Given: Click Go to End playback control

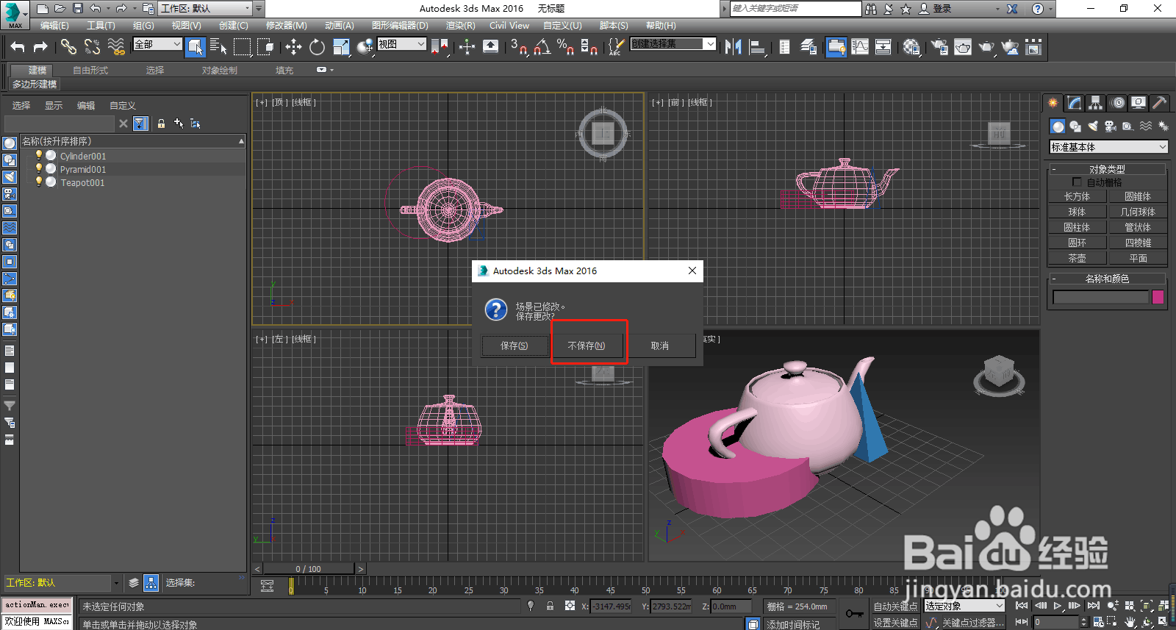Looking at the screenshot, I should click(1093, 606).
